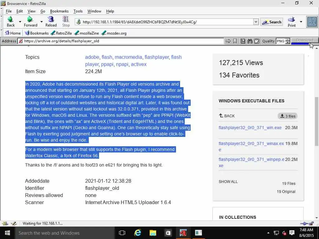Screen dimensions: 319x239
Task: Click the RetroZilla URL location field
Action: pos(164,22)
